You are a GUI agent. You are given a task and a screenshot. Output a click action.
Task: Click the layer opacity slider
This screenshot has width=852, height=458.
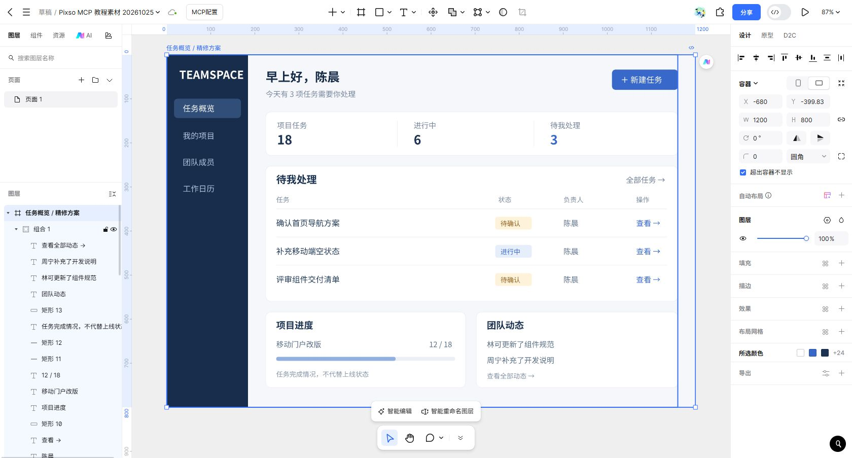pyautogui.click(x=783, y=238)
